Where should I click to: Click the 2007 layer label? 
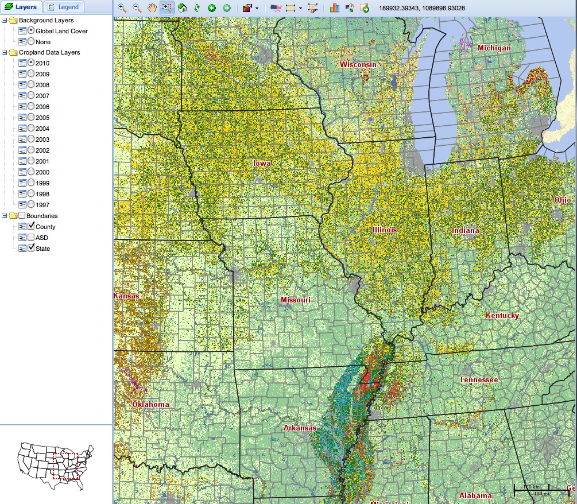pos(42,96)
